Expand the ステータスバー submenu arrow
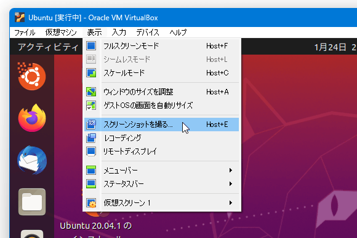The width and height of the screenshot is (357, 238). coord(231,184)
